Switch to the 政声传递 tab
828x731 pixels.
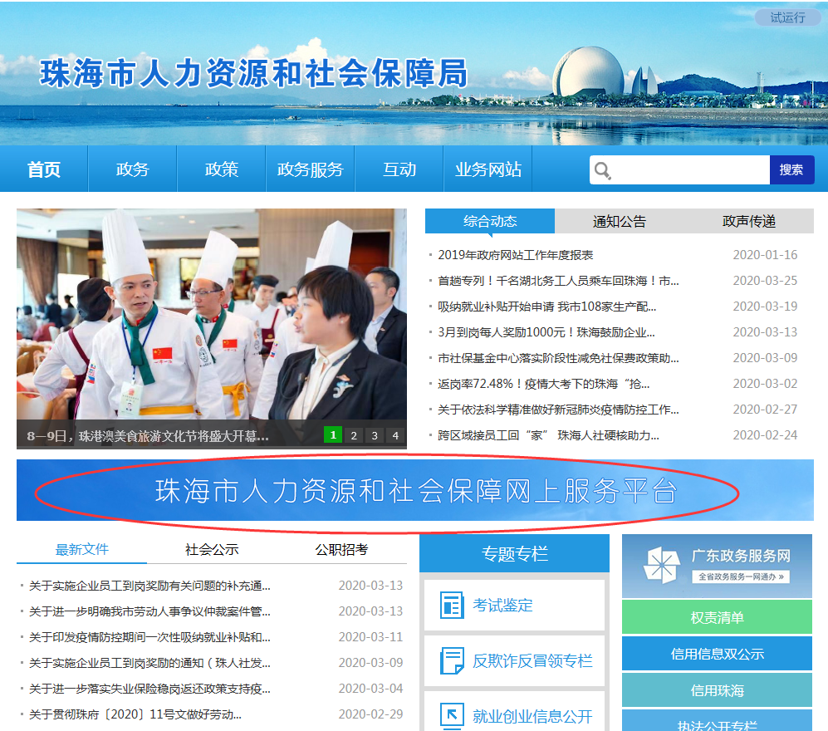point(749,221)
